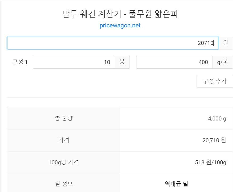
Task: Click the 역대급 딜 result text
Action: pos(176,184)
